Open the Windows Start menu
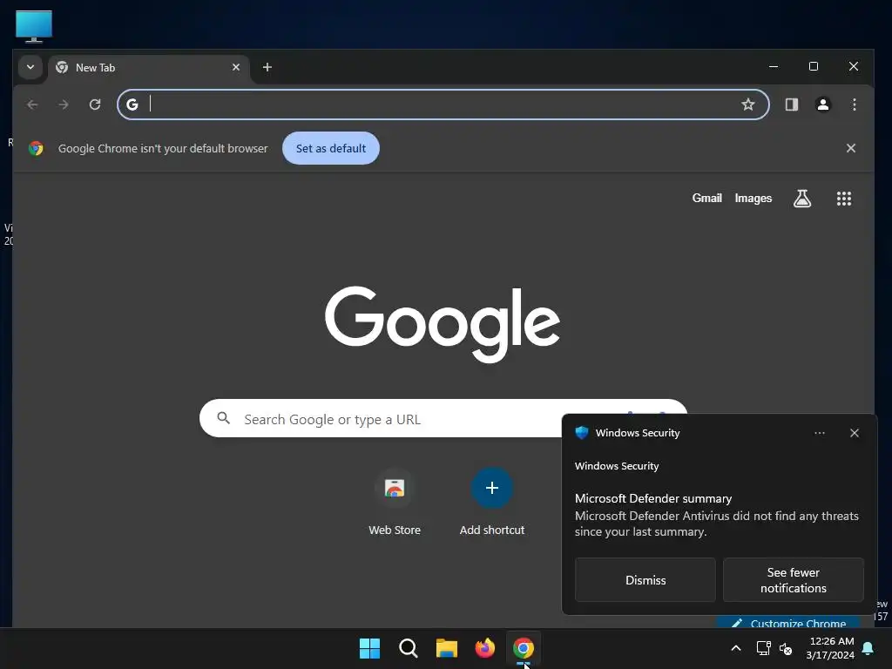Viewport: 892px width, 669px height. point(369,648)
